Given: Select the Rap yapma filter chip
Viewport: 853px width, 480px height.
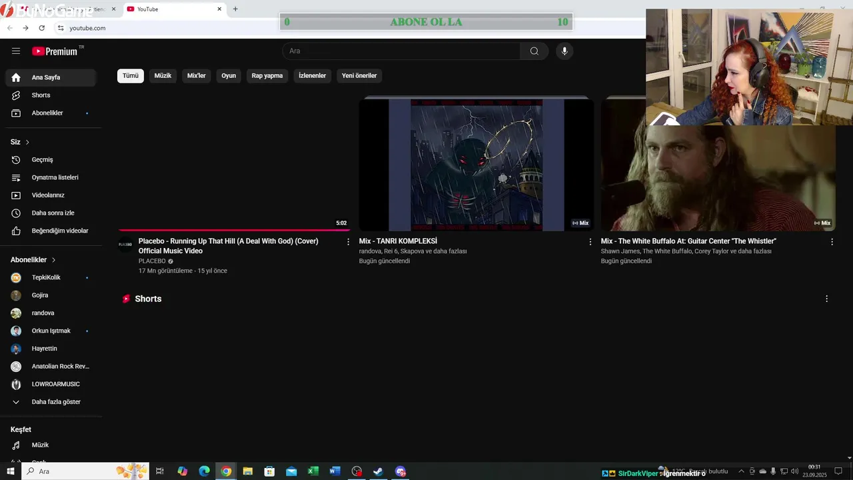Looking at the screenshot, I should [x=267, y=76].
